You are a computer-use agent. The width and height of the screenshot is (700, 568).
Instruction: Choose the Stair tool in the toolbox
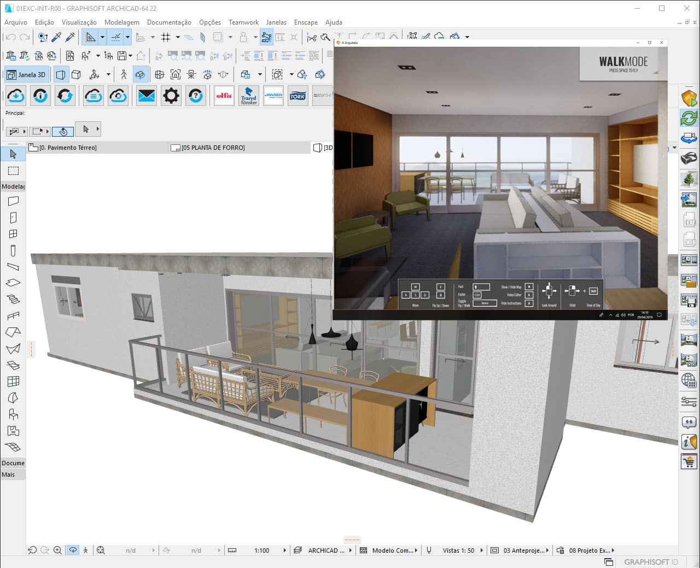click(13, 298)
